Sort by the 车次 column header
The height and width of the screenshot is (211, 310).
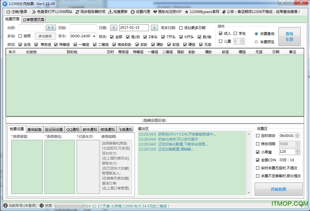click(15, 52)
